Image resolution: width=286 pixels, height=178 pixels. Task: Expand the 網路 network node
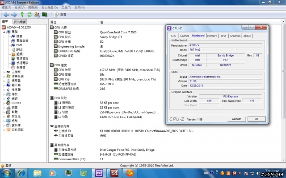coord(4,99)
